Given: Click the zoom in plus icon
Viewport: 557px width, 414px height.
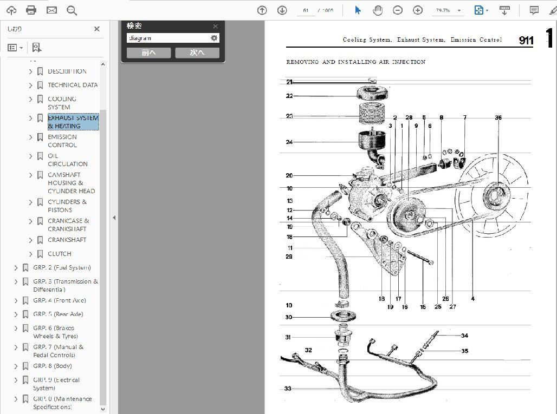Looking at the screenshot, I should [418, 10].
